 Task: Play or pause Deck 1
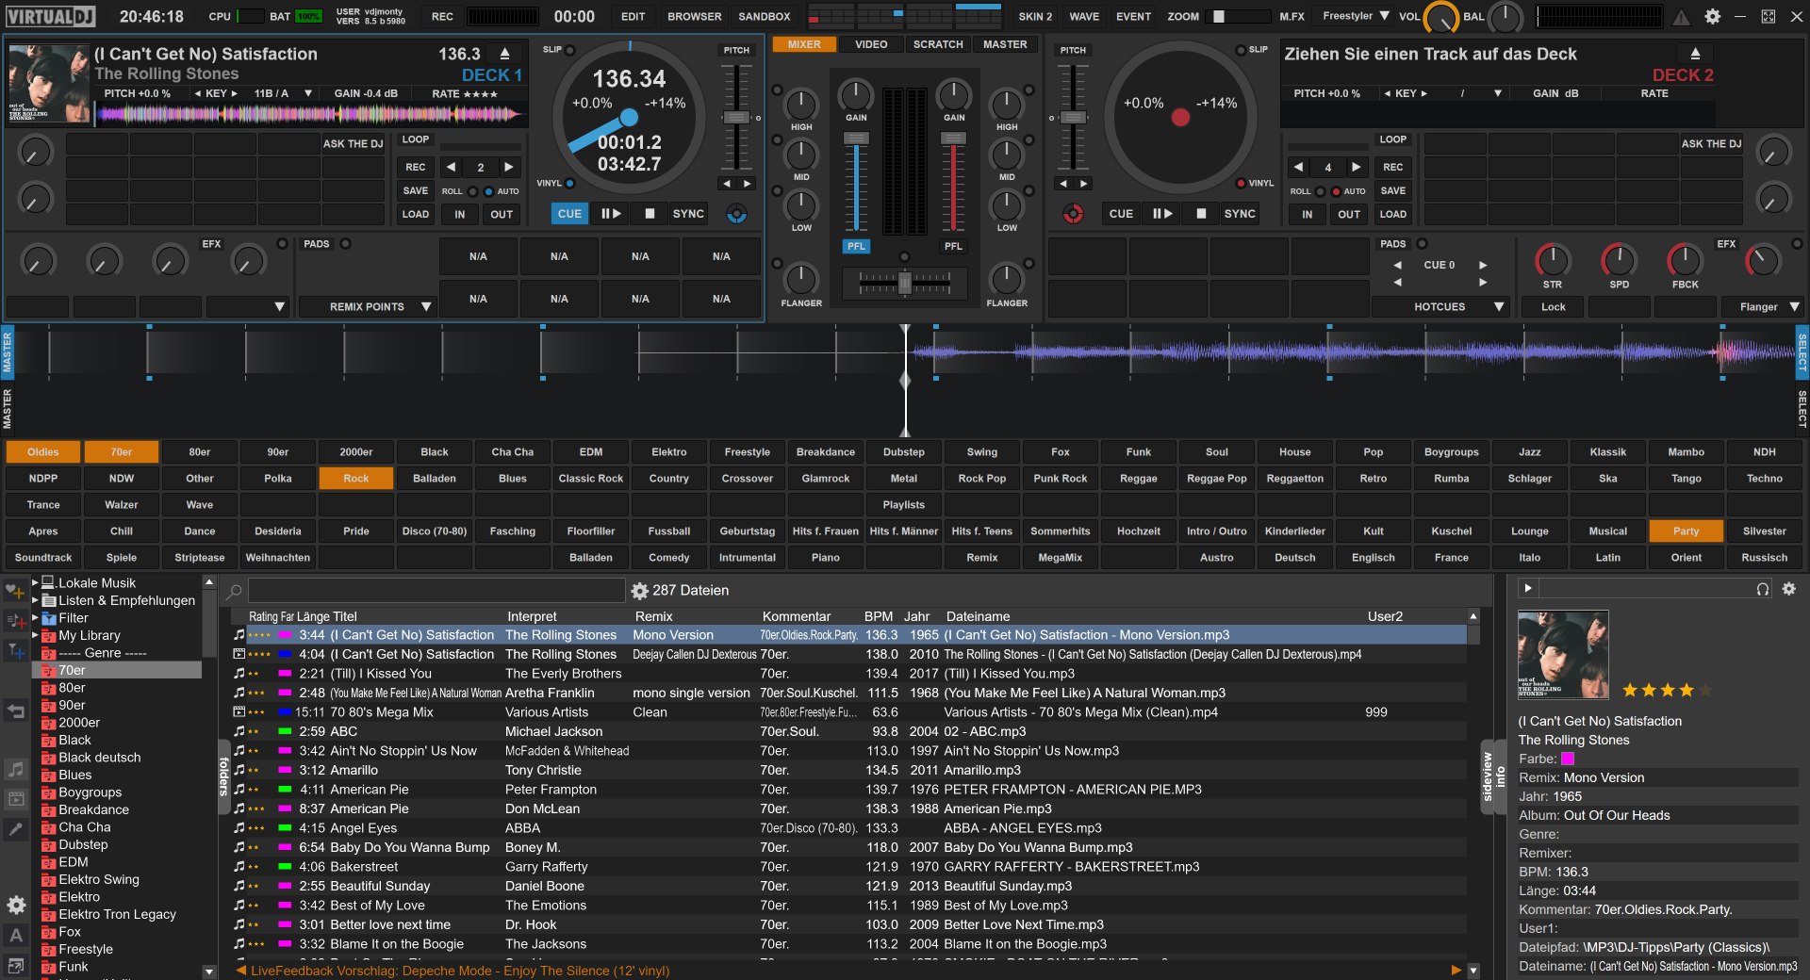pyautogui.click(x=611, y=214)
